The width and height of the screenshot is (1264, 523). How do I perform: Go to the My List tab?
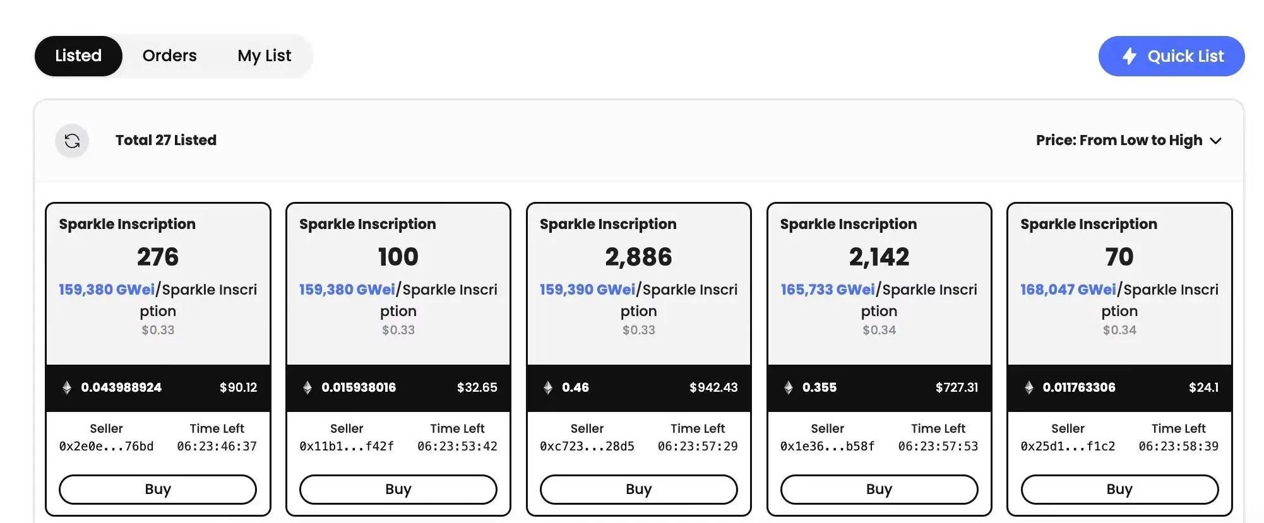click(264, 56)
